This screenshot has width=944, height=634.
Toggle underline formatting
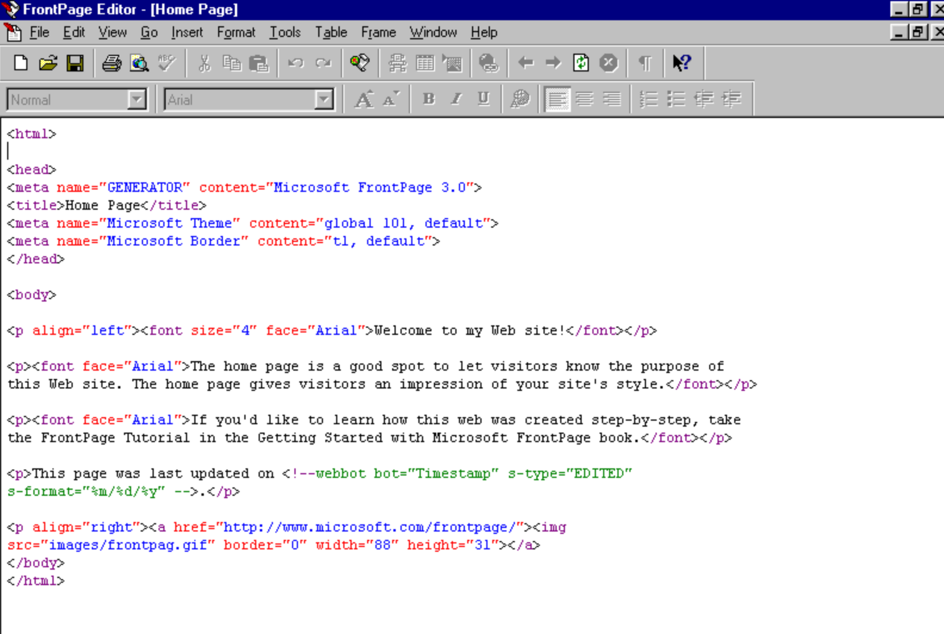tap(483, 99)
